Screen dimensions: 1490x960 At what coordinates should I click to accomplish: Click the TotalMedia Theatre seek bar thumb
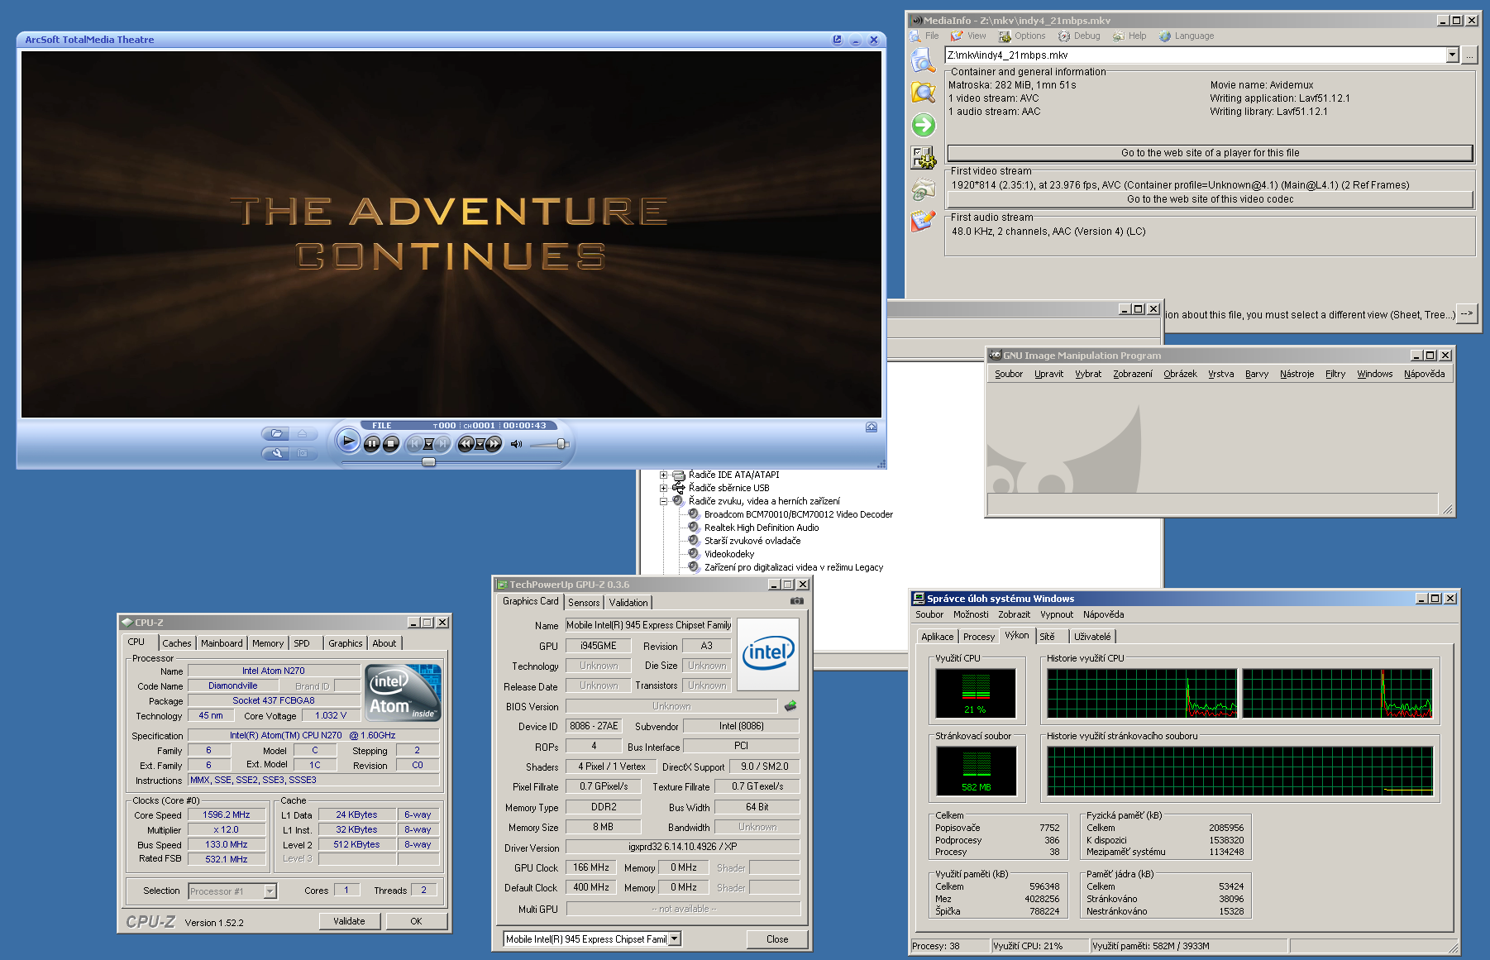click(428, 462)
